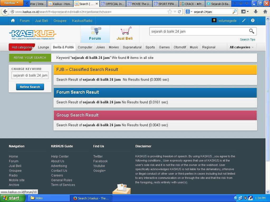This screenshot has width=270, height=202.
Task: Select the Forum section icon
Action: (95, 34)
